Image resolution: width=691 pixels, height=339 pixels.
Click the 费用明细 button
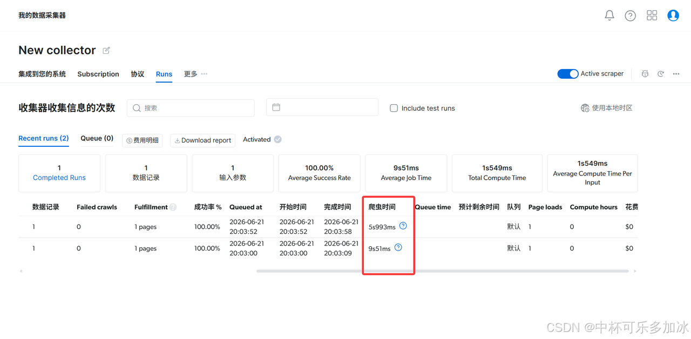point(143,140)
